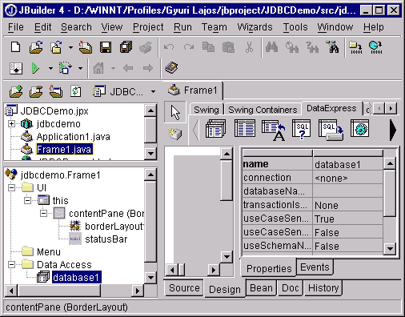Open the Events tab in inspector
405x317 pixels.
(315, 267)
